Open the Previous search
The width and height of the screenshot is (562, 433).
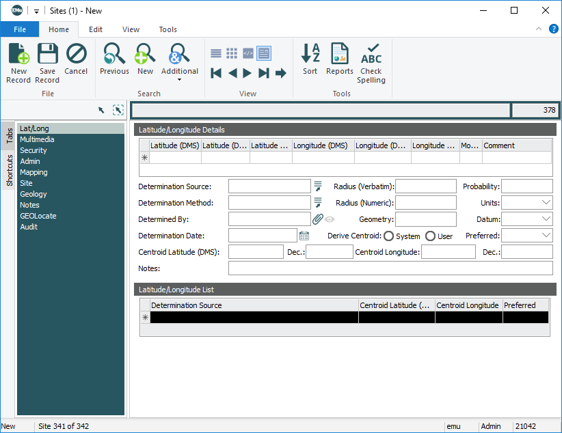pyautogui.click(x=114, y=60)
